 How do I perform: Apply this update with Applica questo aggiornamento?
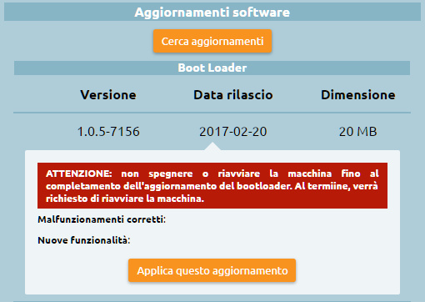[212, 270]
